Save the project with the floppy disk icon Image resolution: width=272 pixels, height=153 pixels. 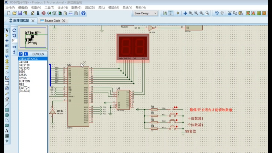coord(20,13)
